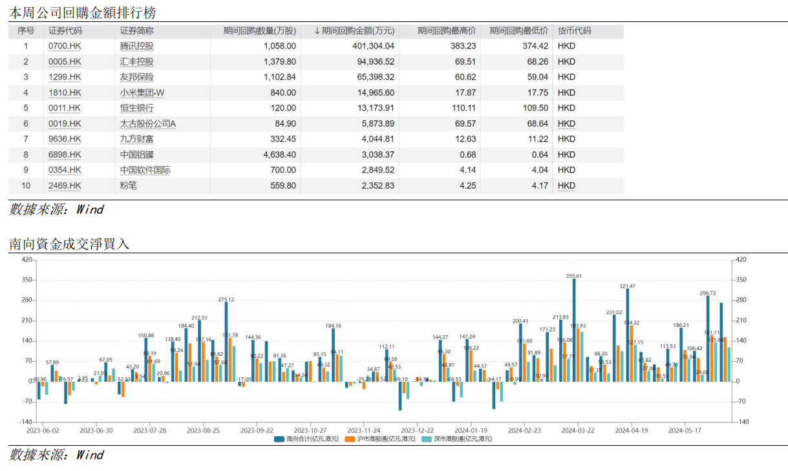Click the 275.12 bar value label
Image resolution: width=788 pixels, height=471 pixels.
pyautogui.click(x=226, y=299)
